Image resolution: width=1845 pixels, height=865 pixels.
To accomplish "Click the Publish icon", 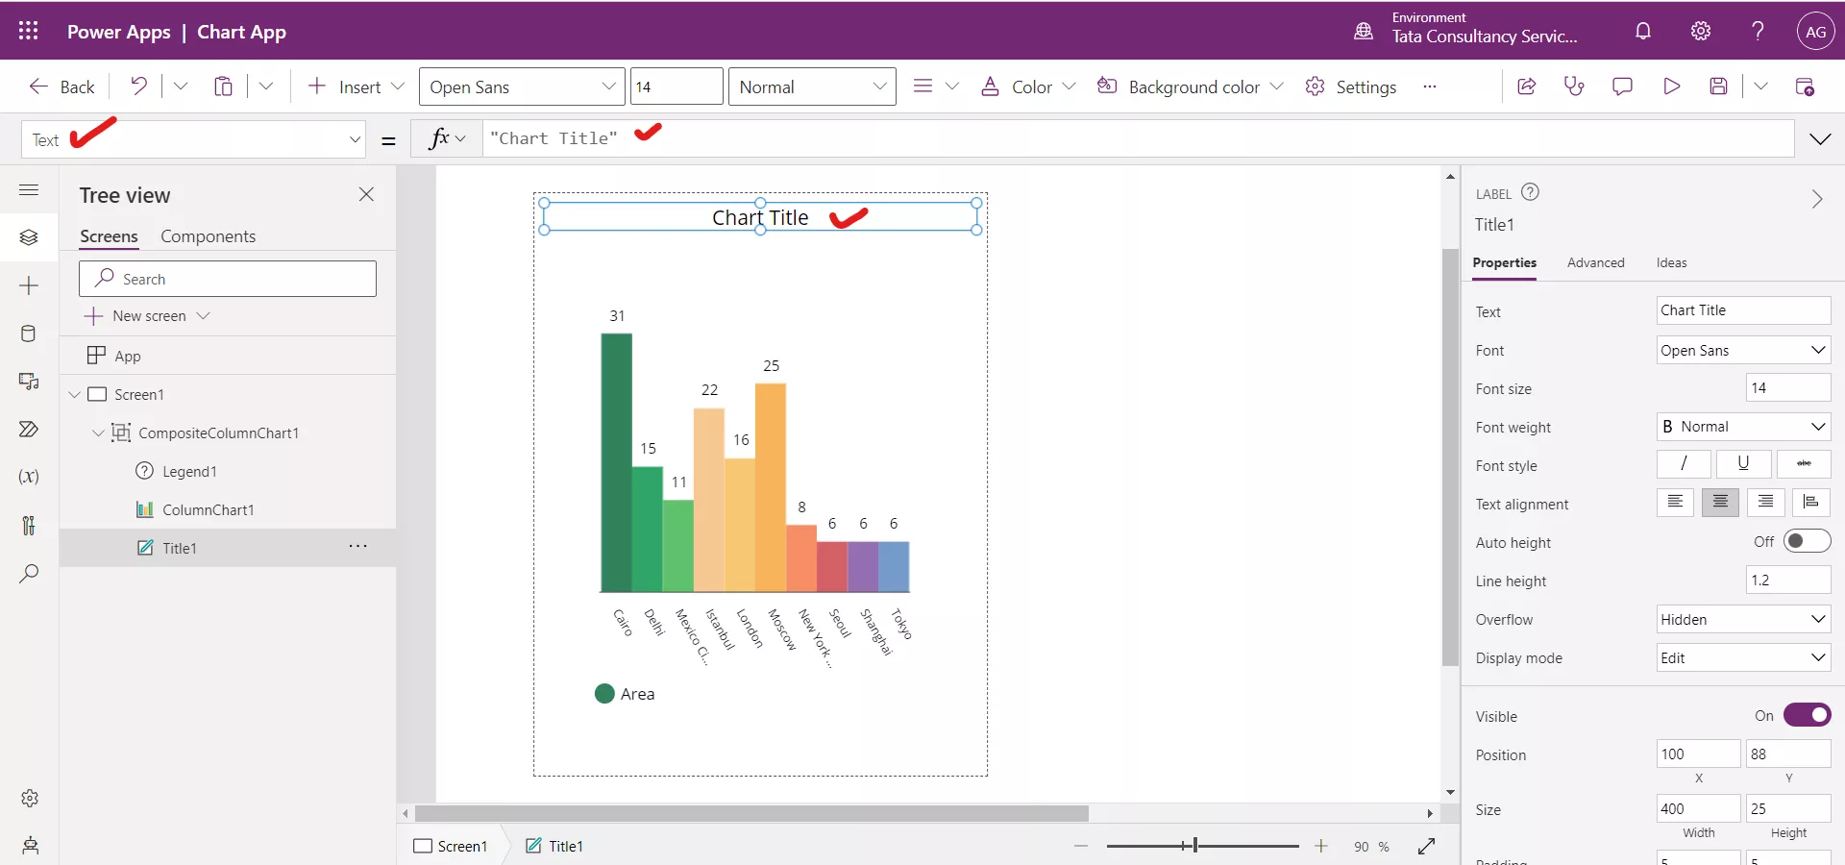I will (x=1805, y=86).
